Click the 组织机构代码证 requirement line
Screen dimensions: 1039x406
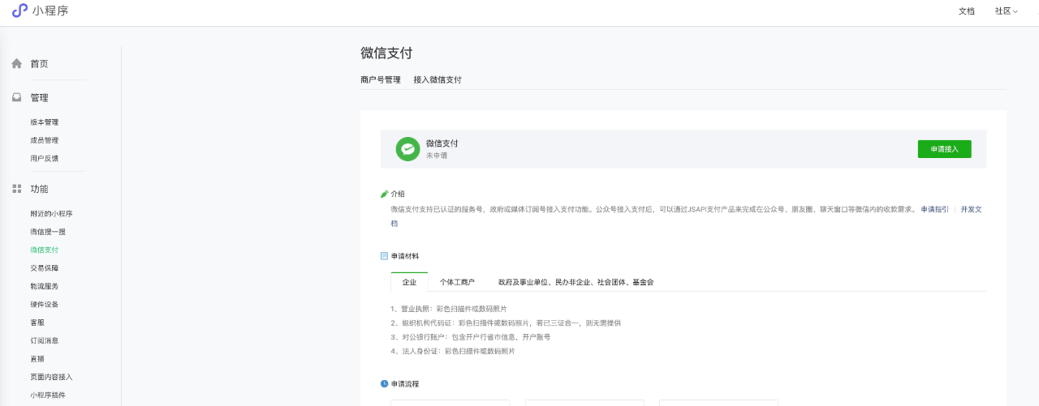(506, 323)
